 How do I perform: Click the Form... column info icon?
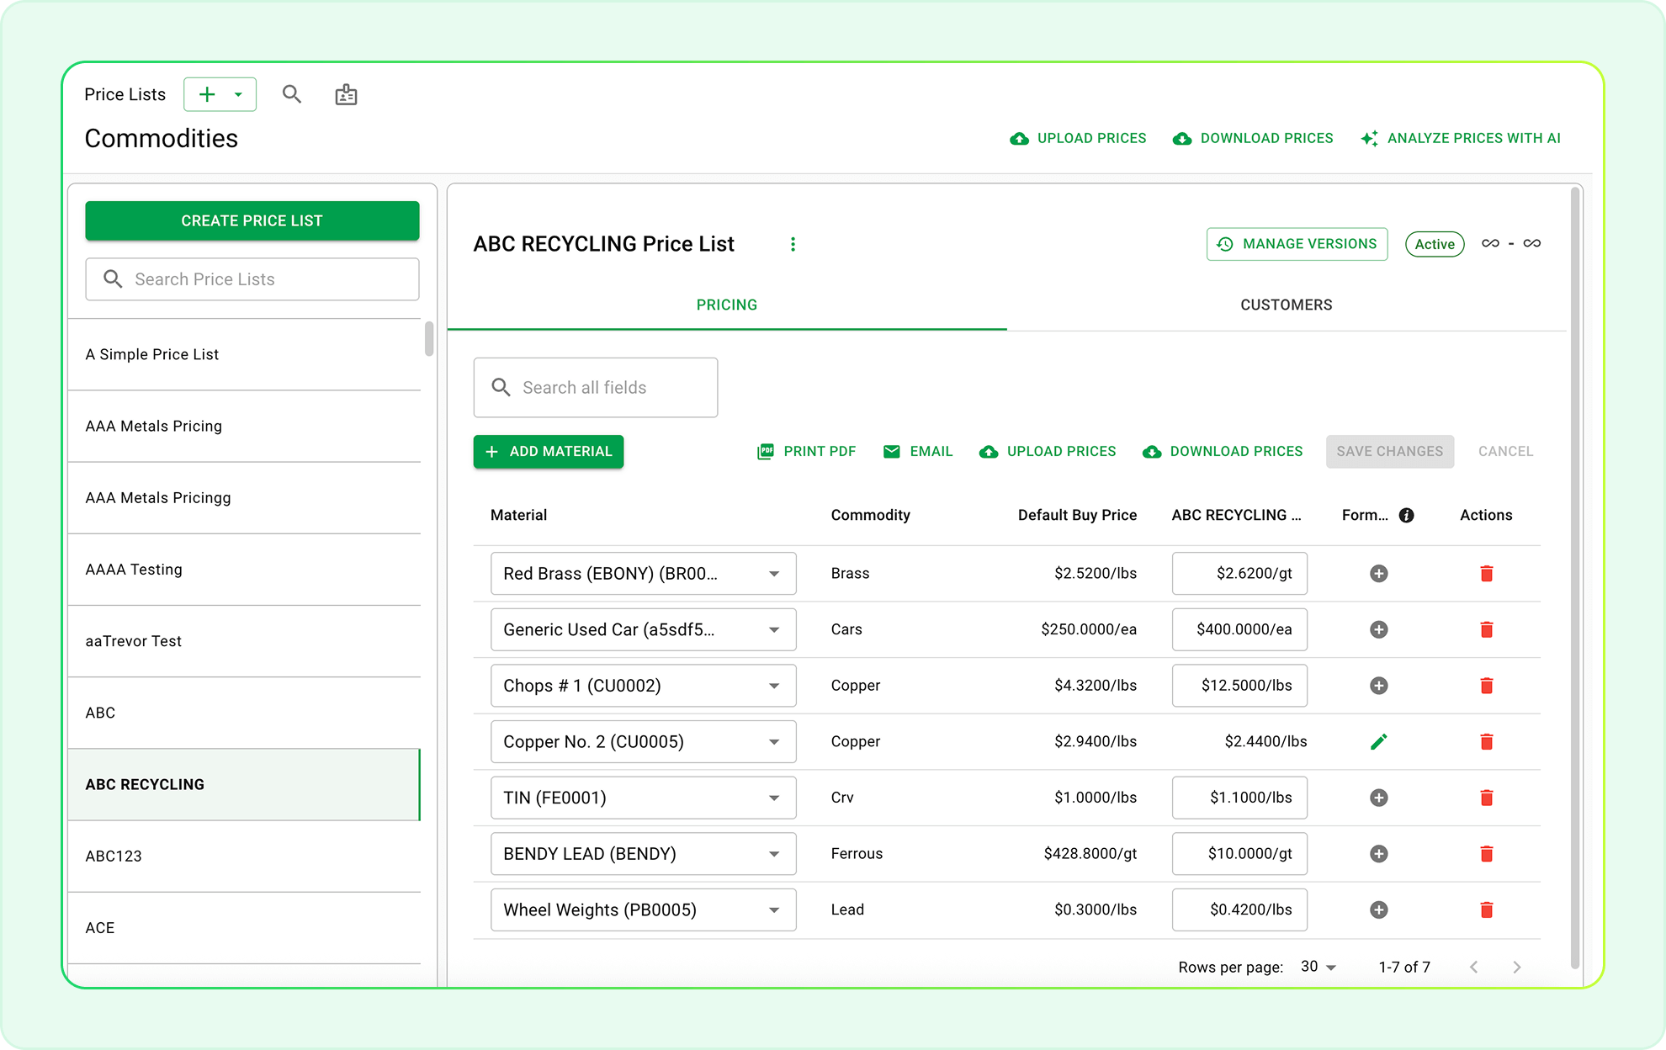pos(1406,515)
